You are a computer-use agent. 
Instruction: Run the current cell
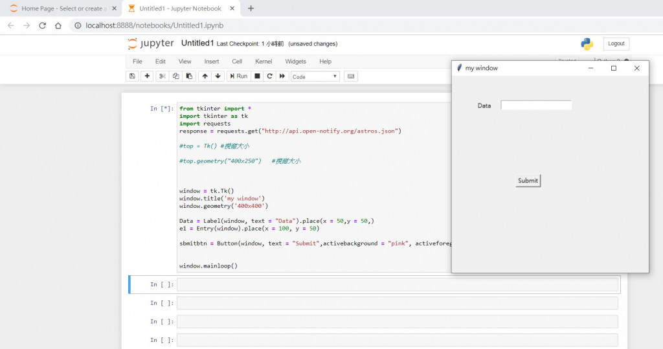pyautogui.click(x=239, y=76)
